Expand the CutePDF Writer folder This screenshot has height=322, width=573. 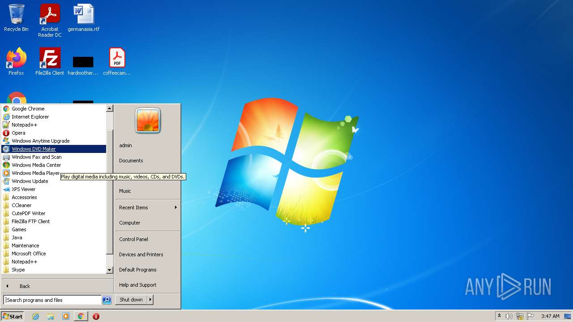click(x=54, y=213)
